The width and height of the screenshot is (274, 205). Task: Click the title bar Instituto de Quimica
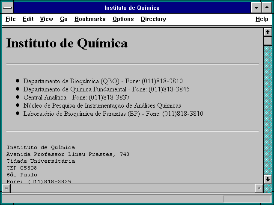132,8
